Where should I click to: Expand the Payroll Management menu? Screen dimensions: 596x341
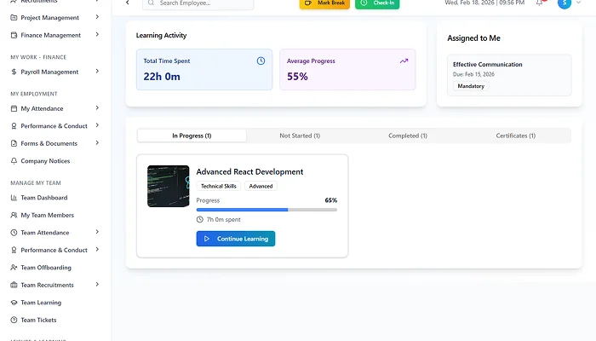(x=97, y=72)
